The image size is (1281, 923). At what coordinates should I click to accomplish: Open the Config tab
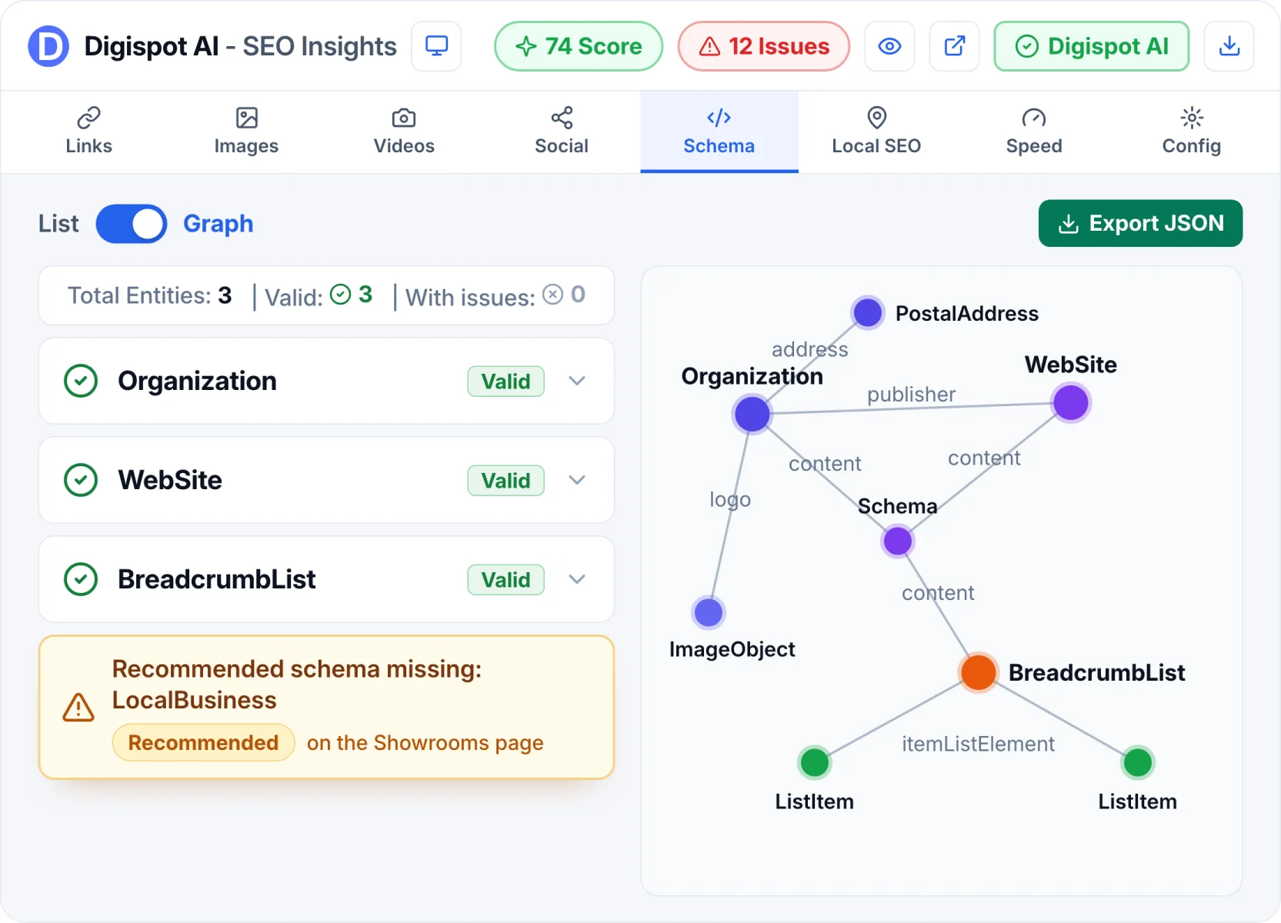pyautogui.click(x=1192, y=132)
